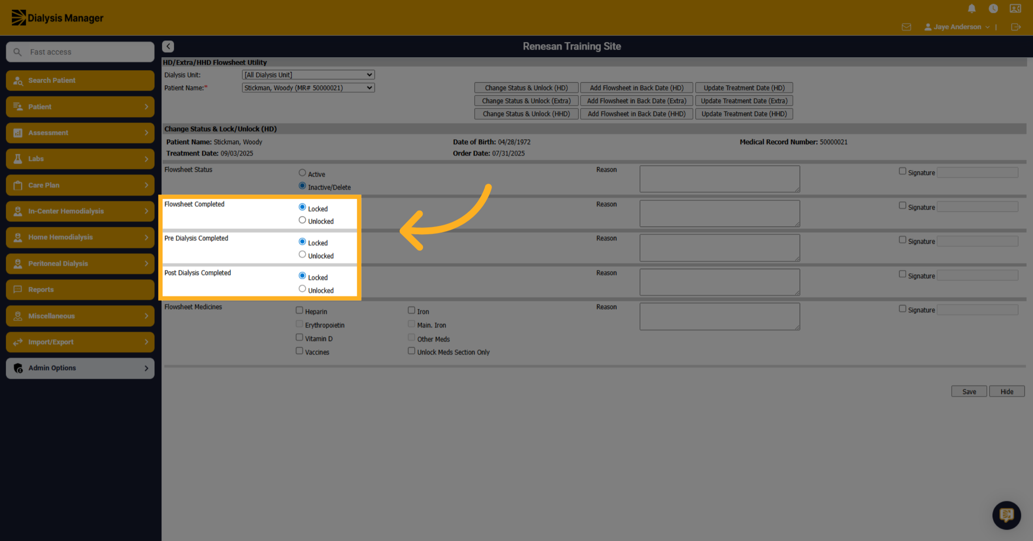Click the logout icon
This screenshot has width=1033, height=541.
coord(1016,27)
